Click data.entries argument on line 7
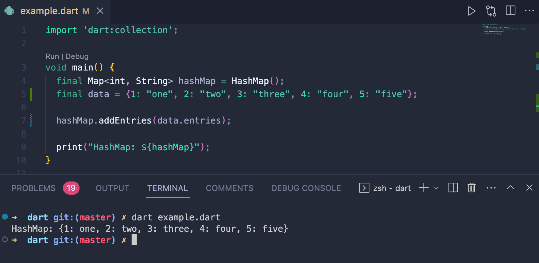This screenshot has width=539, height=263. click(x=189, y=120)
